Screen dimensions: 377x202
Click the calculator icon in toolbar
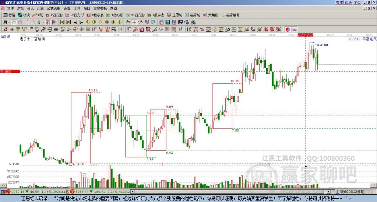(x=168, y=22)
